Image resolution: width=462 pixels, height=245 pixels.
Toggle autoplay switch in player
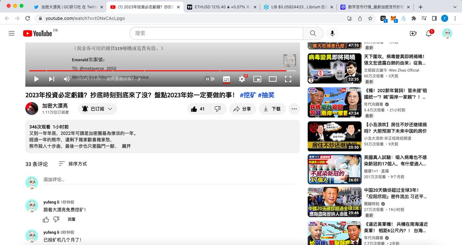210,79
